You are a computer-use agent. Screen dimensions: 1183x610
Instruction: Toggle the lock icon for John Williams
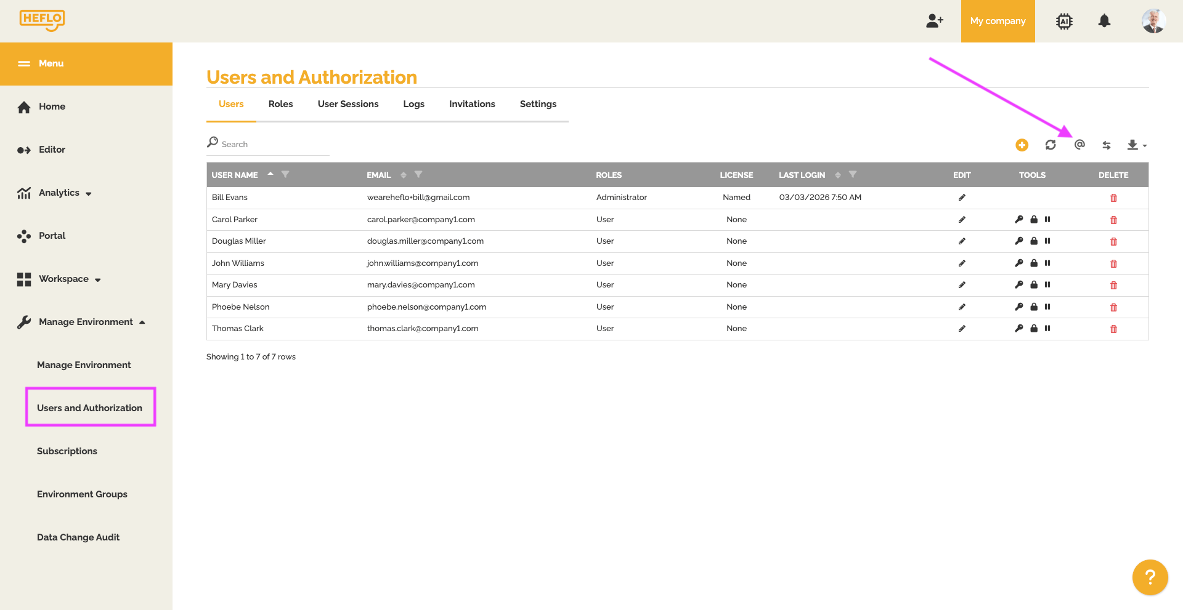click(x=1034, y=263)
